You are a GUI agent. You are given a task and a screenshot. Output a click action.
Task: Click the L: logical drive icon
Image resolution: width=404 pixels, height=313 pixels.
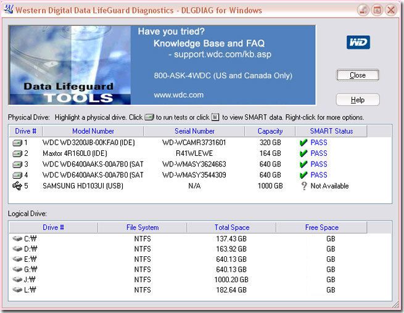[17, 290]
